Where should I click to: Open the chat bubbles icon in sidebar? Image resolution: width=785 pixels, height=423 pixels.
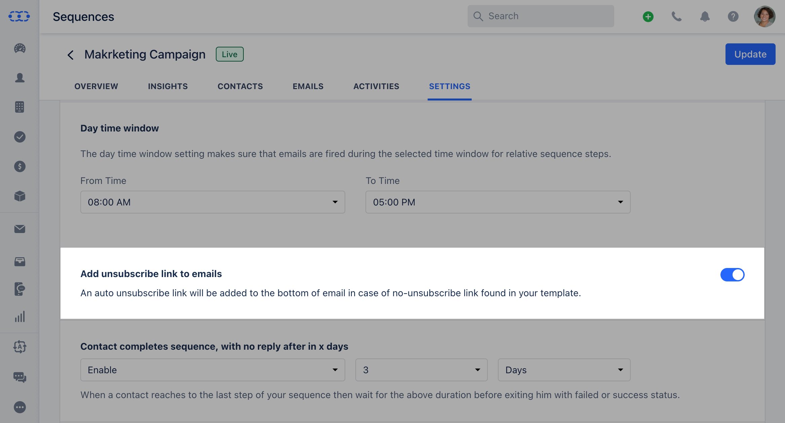(20, 377)
